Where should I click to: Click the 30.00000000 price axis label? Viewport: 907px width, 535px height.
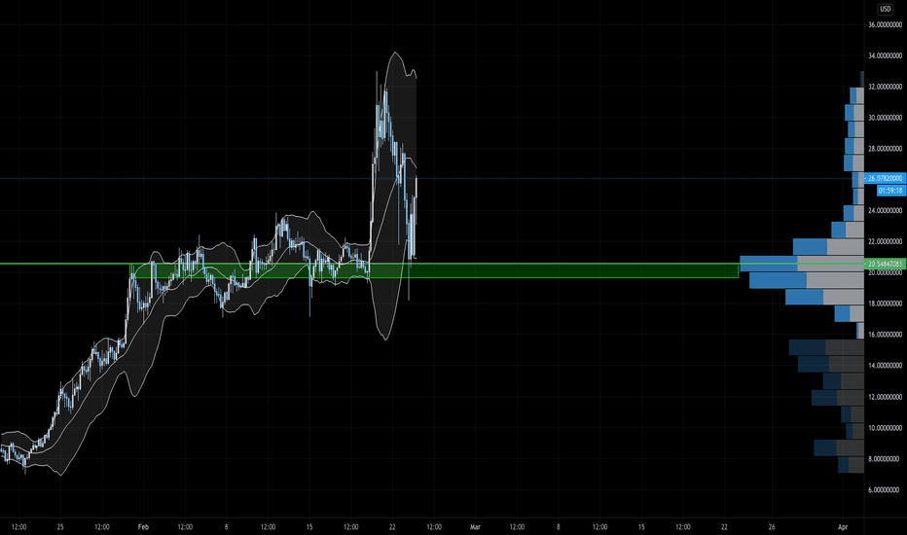(x=885, y=118)
